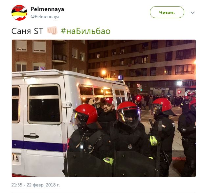Click the man's red NY cap in the photo

coord(109,101)
